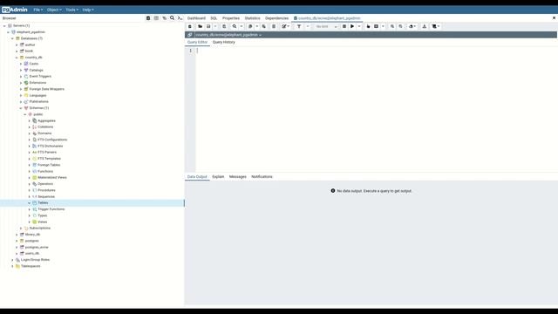The height and width of the screenshot is (314, 558).
Task: Open the Help menu
Action: tap(88, 10)
